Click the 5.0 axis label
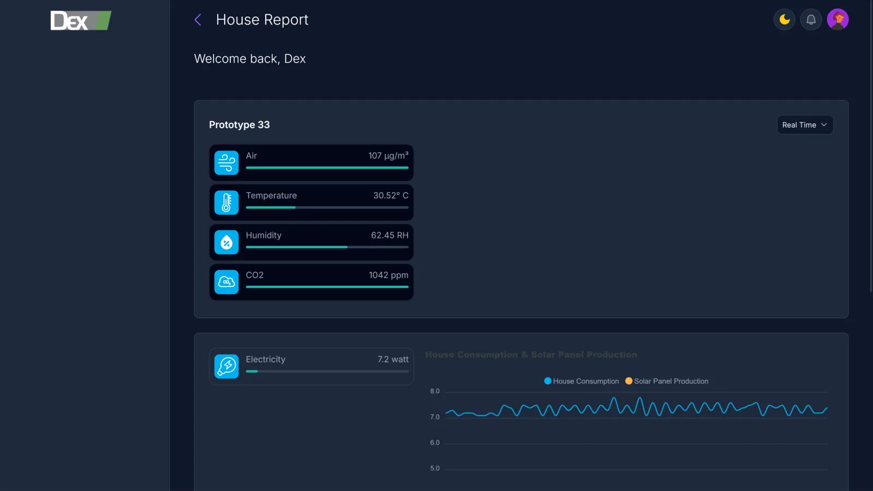 click(x=435, y=468)
